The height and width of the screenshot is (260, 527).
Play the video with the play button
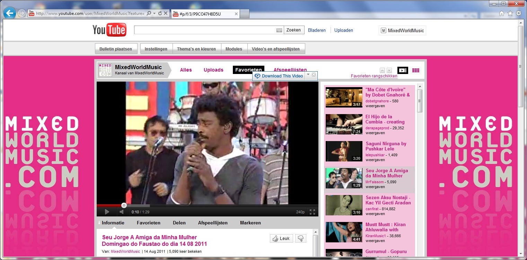pyautogui.click(x=107, y=212)
